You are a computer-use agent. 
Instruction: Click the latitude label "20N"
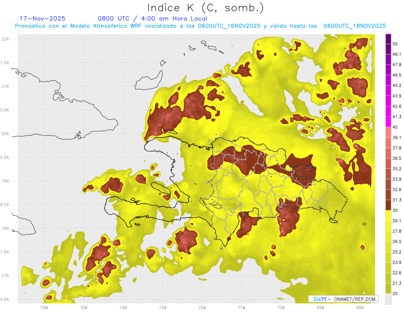tap(6, 134)
